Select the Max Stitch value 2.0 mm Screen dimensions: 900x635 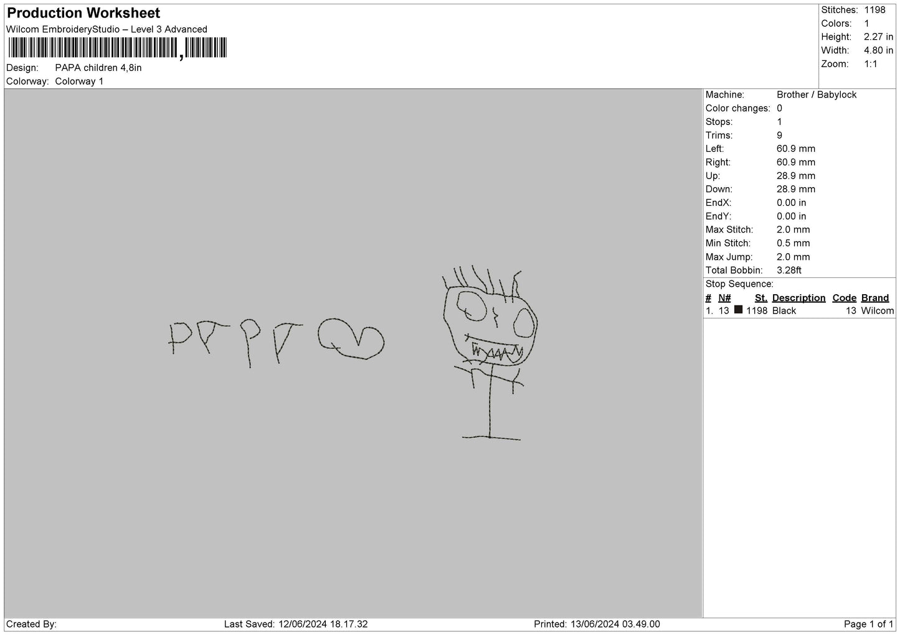[793, 230]
